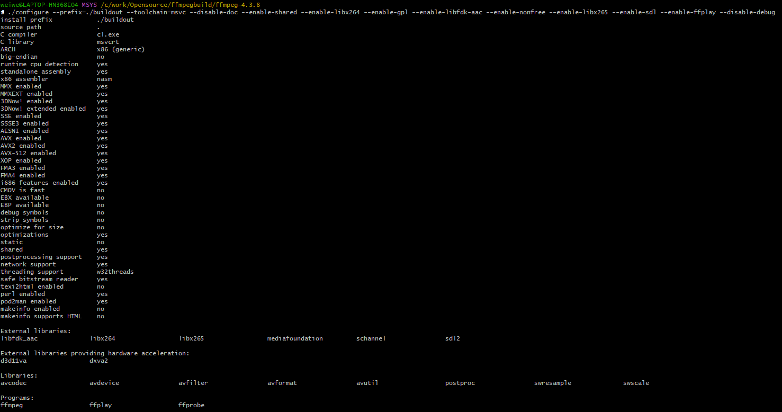
Task: Click the --enable-libx265 option
Action: (x=579, y=12)
